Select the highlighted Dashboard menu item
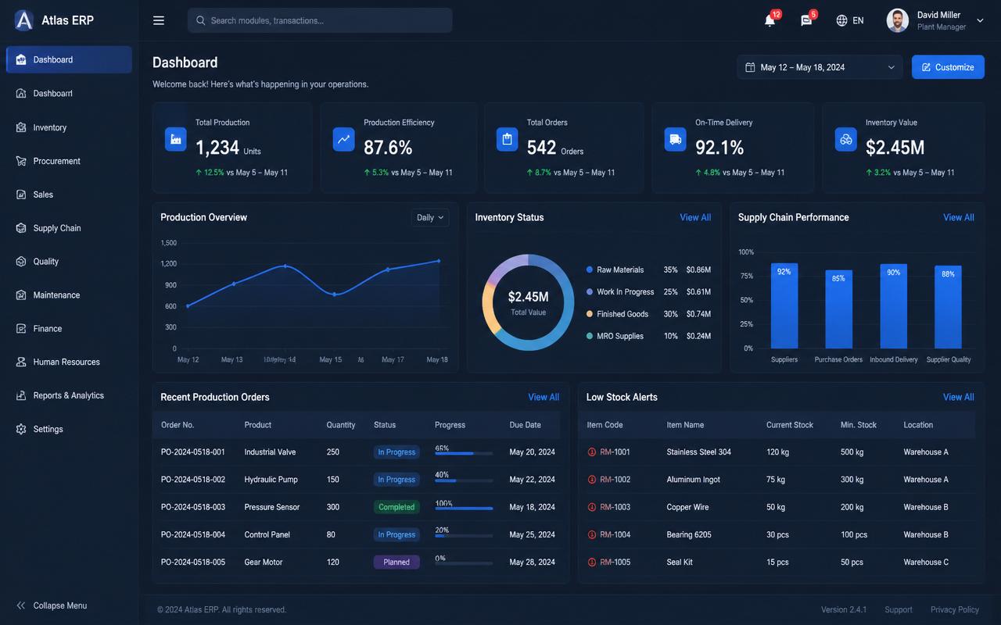This screenshot has height=625, width=1001. tap(69, 59)
